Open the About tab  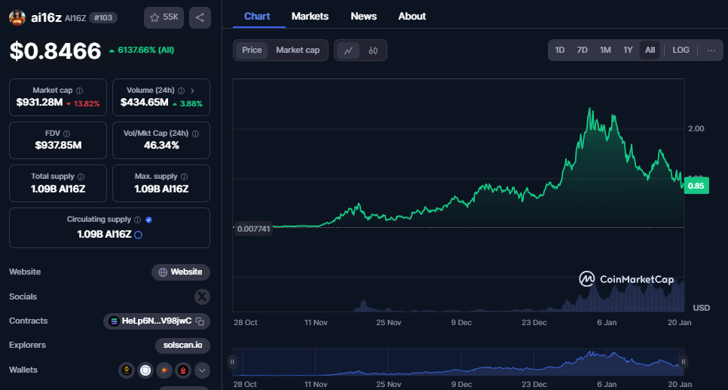411,17
